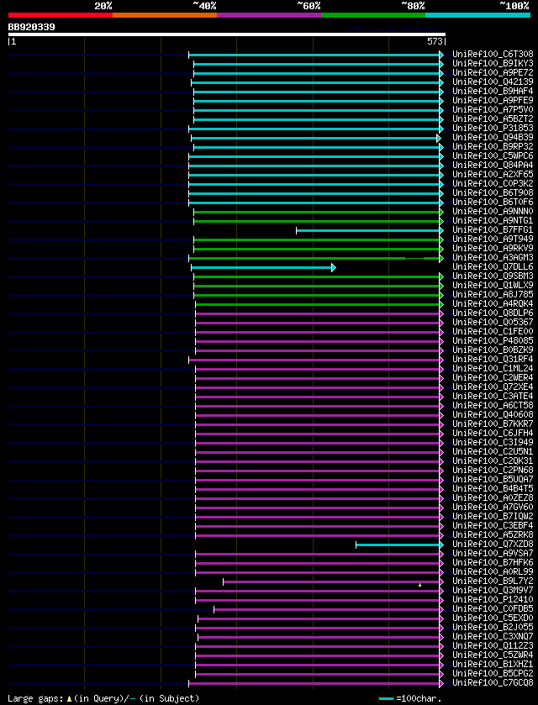Viewport: 538px width, 705px height.
Task: Click the purple alignment bar for UniRef100_Q31RF4
Action: pos(314,360)
